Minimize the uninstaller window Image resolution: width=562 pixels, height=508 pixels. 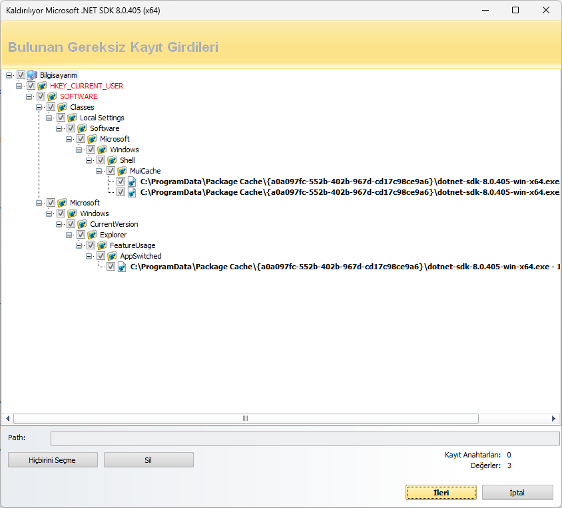click(x=485, y=10)
